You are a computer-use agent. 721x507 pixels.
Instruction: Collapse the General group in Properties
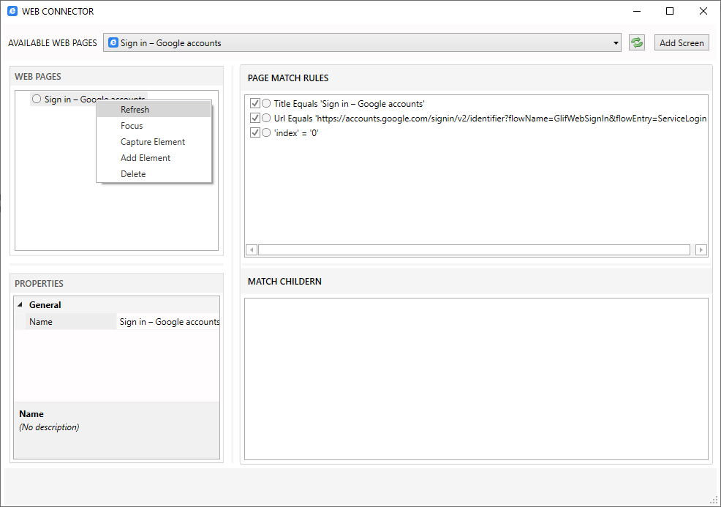pos(20,304)
